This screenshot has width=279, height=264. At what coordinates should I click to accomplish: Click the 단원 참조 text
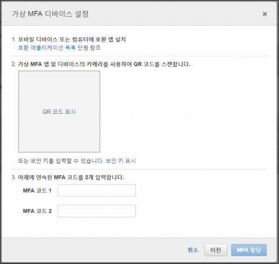(89, 48)
